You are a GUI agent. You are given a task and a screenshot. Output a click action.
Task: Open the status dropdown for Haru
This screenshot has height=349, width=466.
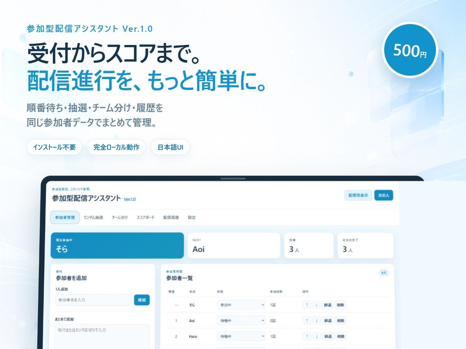click(x=241, y=336)
